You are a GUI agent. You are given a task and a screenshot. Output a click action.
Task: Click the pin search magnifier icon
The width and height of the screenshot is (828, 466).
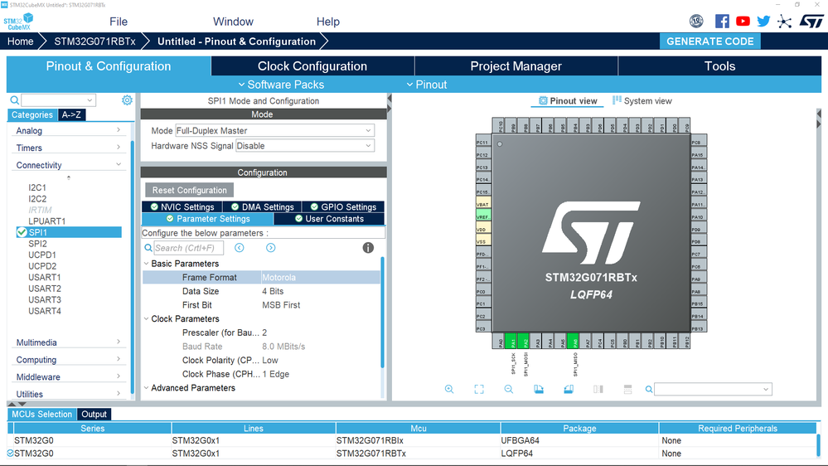coord(649,390)
